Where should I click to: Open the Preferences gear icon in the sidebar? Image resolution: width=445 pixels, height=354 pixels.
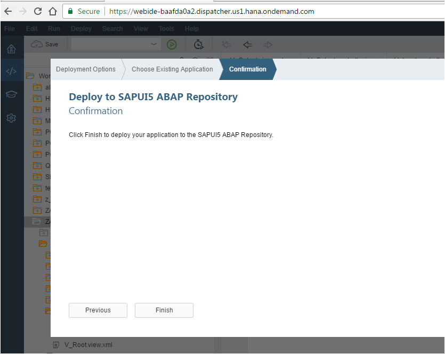(11, 118)
